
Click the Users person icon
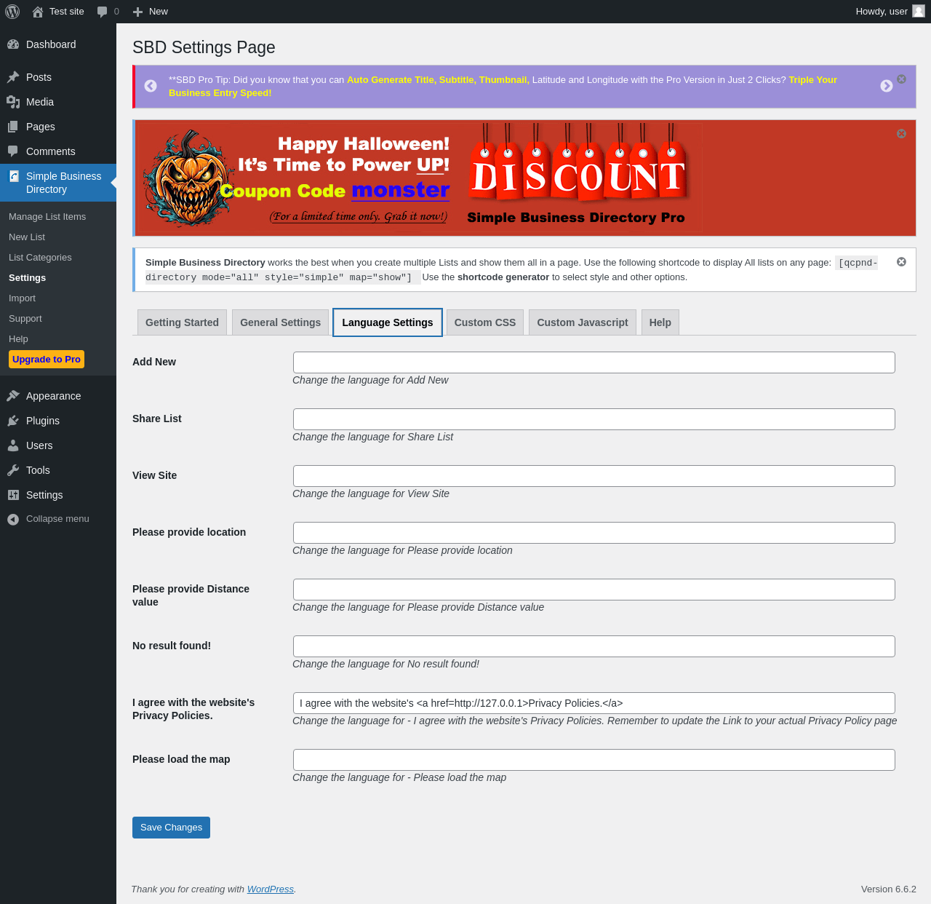pos(13,445)
